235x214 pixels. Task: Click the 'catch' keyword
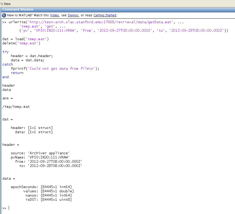8,64
